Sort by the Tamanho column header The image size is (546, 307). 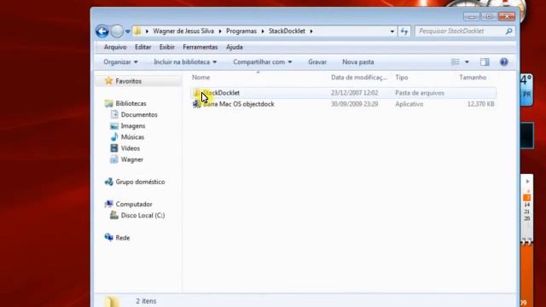(x=473, y=78)
